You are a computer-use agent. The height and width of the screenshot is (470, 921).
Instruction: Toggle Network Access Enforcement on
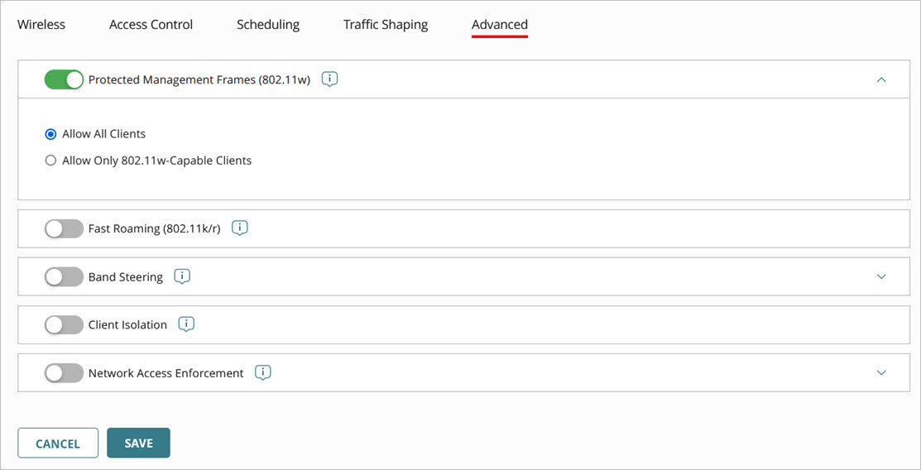(64, 372)
